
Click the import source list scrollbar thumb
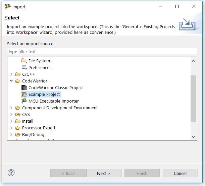193,99
